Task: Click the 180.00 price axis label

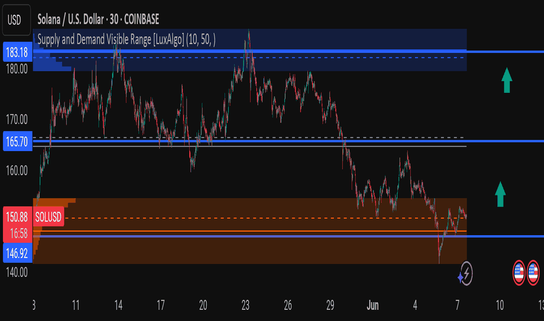Action: point(17,69)
